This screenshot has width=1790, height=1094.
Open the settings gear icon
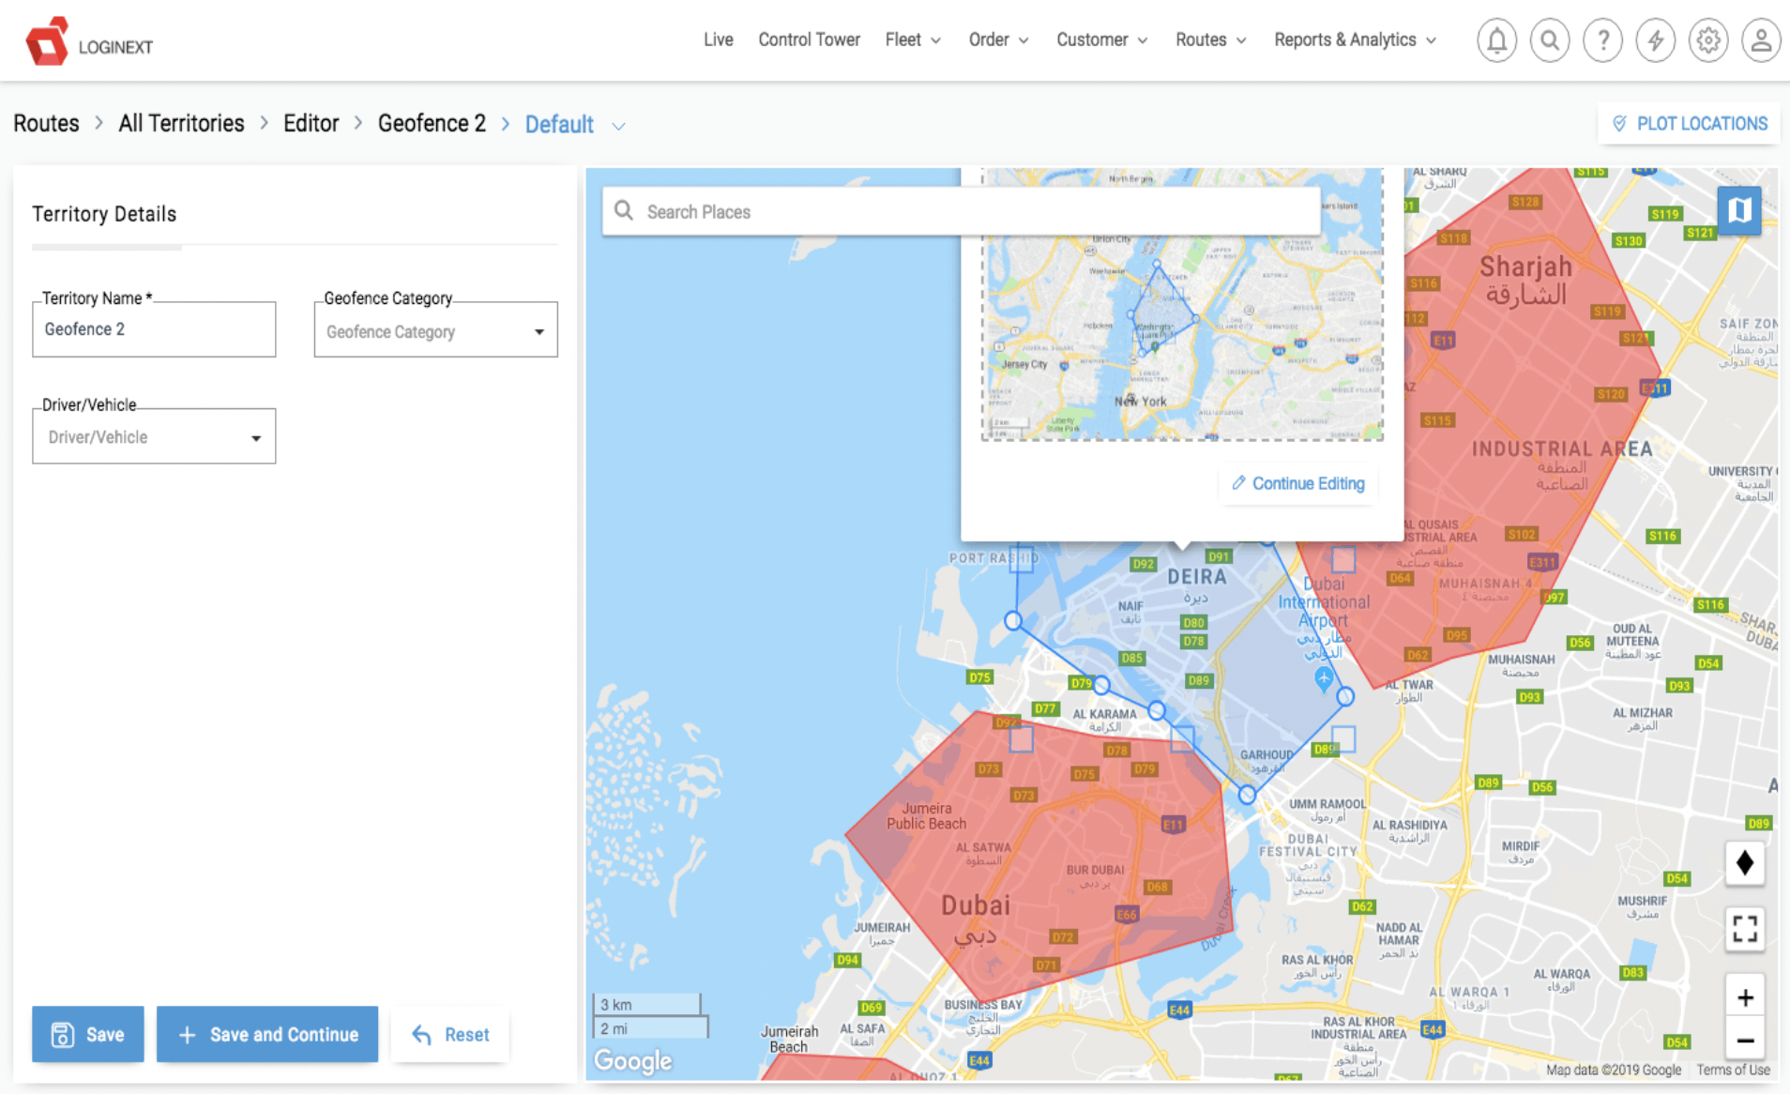pos(1707,40)
